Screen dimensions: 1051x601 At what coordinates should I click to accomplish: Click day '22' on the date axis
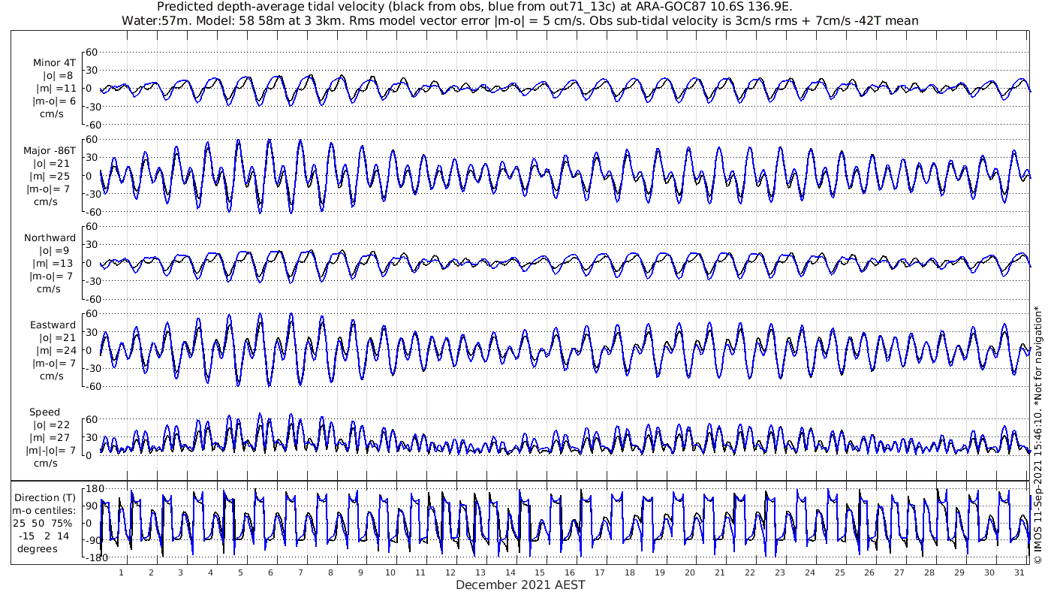749,572
